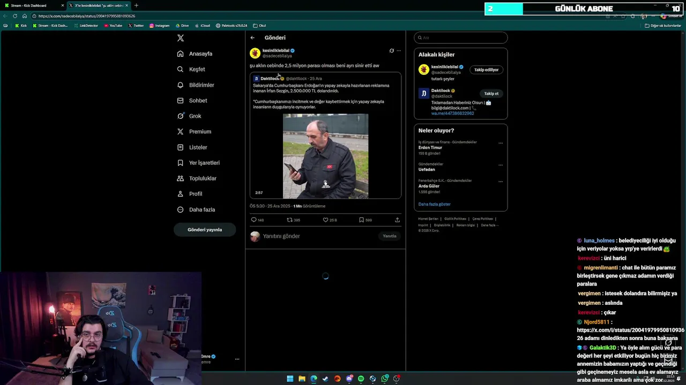Click browser reload button
This screenshot has width=686, height=385.
[x=15, y=16]
